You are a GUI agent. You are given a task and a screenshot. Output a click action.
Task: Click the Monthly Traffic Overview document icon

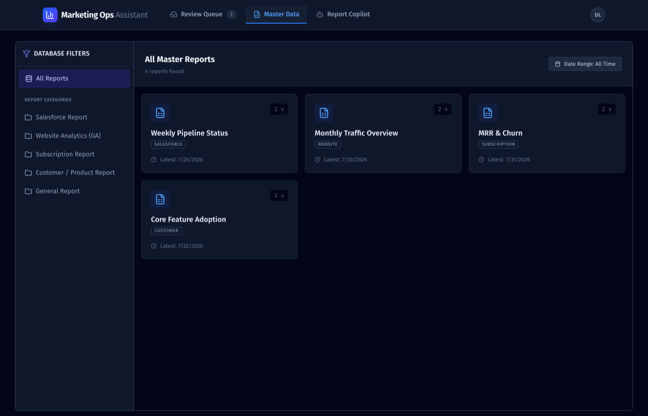pyautogui.click(x=324, y=113)
